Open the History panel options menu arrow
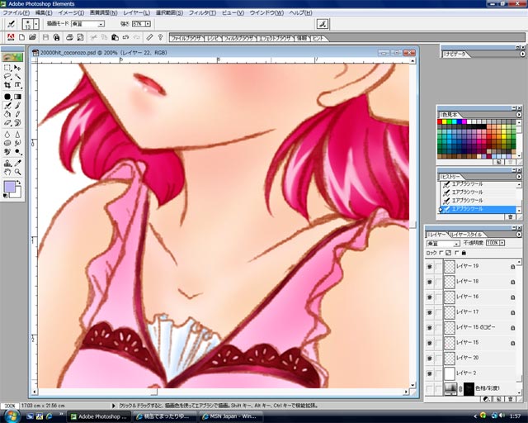 (519, 177)
